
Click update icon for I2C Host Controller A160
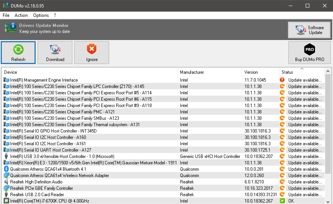click(x=282, y=137)
